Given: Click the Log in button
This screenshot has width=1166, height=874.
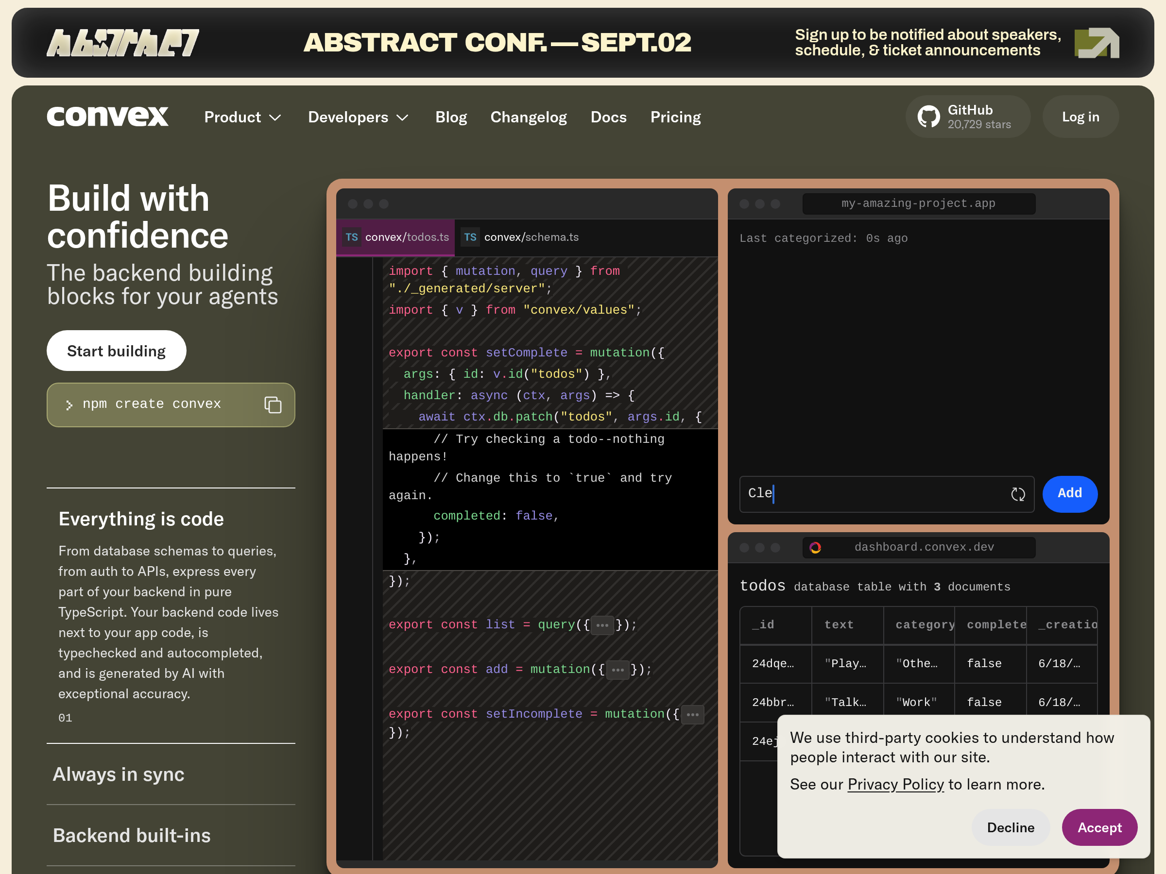Looking at the screenshot, I should [1080, 117].
